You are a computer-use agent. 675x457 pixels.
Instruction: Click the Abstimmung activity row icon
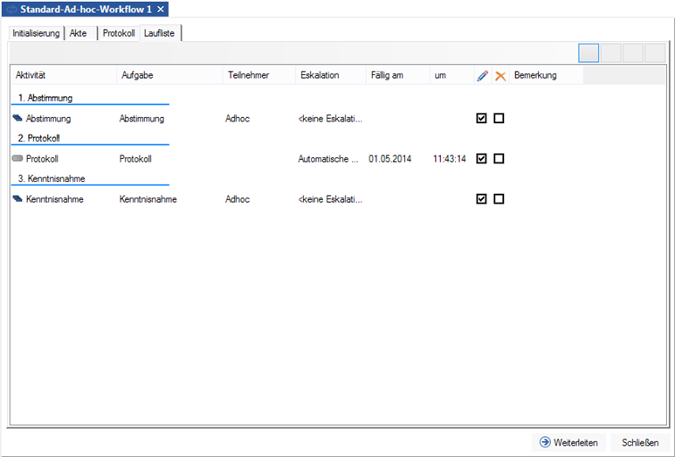pos(17,118)
